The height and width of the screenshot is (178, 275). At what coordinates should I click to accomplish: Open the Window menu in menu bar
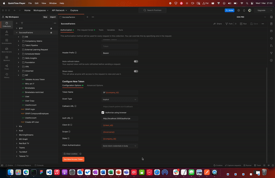click(x=53, y=3)
